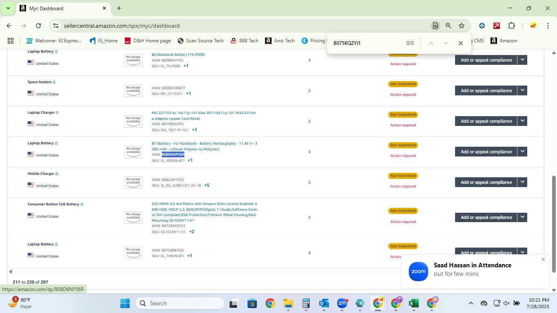The width and height of the screenshot is (557, 313).
Task: Open compliance dropdown arrow for SIIG HDMI row
Action: click(522, 217)
